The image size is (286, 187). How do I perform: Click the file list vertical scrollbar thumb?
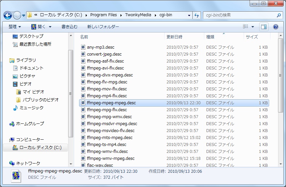tap(280, 75)
